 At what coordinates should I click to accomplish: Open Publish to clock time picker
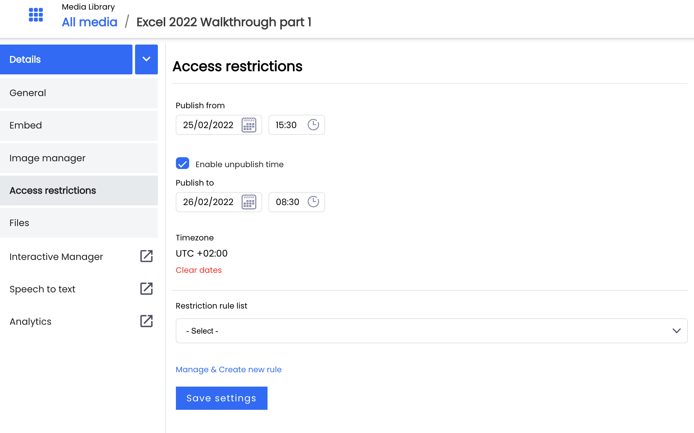click(x=313, y=202)
